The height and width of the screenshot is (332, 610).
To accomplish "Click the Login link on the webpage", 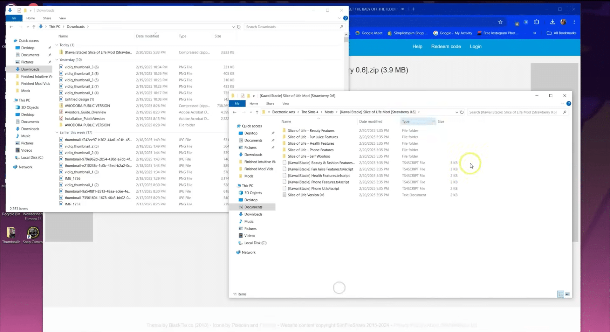I will point(475,46).
